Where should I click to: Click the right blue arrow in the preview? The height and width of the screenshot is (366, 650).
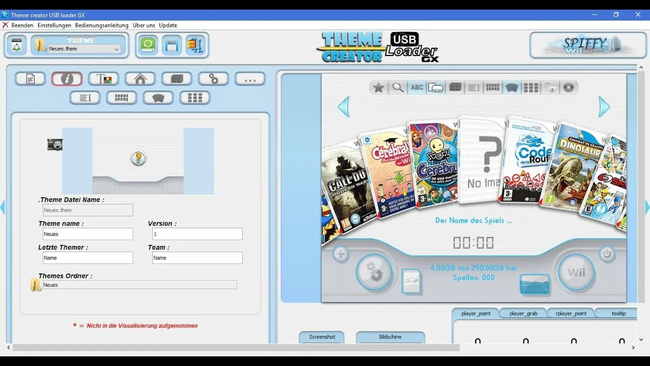pos(604,107)
